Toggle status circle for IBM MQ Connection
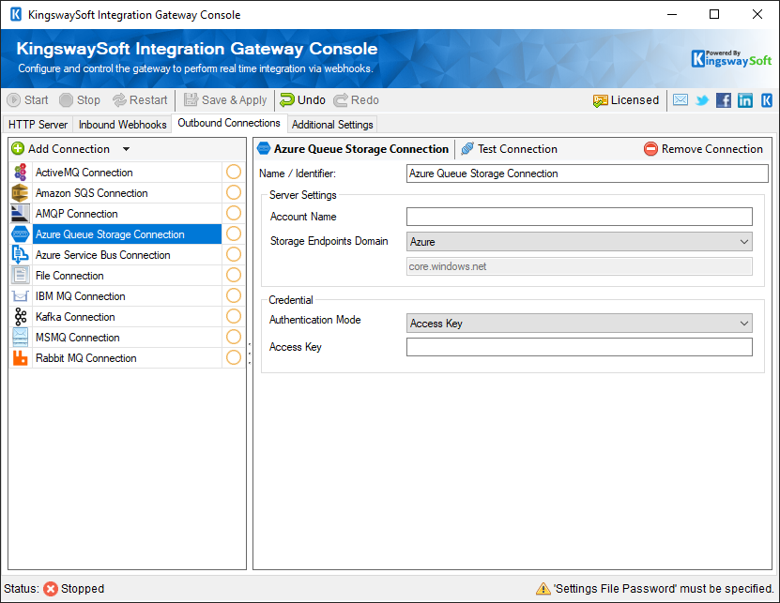 click(x=234, y=295)
